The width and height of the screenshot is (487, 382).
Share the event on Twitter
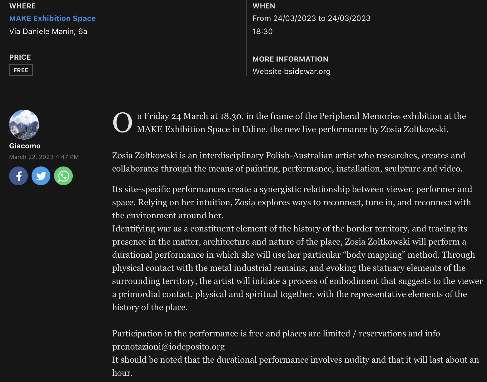[x=41, y=176]
